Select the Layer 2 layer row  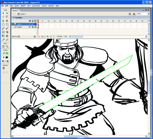24,24
